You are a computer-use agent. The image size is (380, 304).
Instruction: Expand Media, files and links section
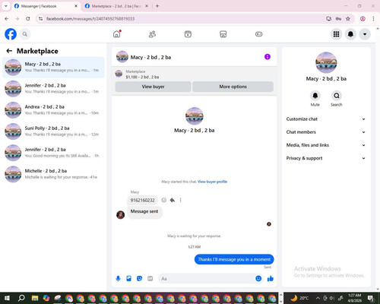click(x=326, y=145)
